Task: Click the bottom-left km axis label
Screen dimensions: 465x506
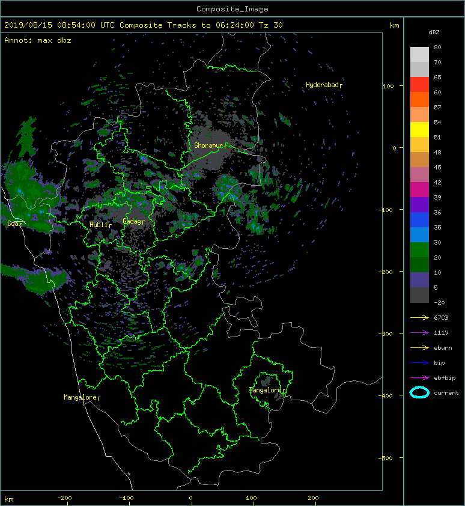Action: pyautogui.click(x=9, y=499)
